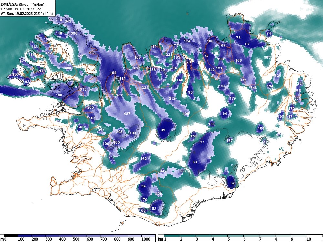
Task: Click the visibility value 66
Action: coord(143,210)
